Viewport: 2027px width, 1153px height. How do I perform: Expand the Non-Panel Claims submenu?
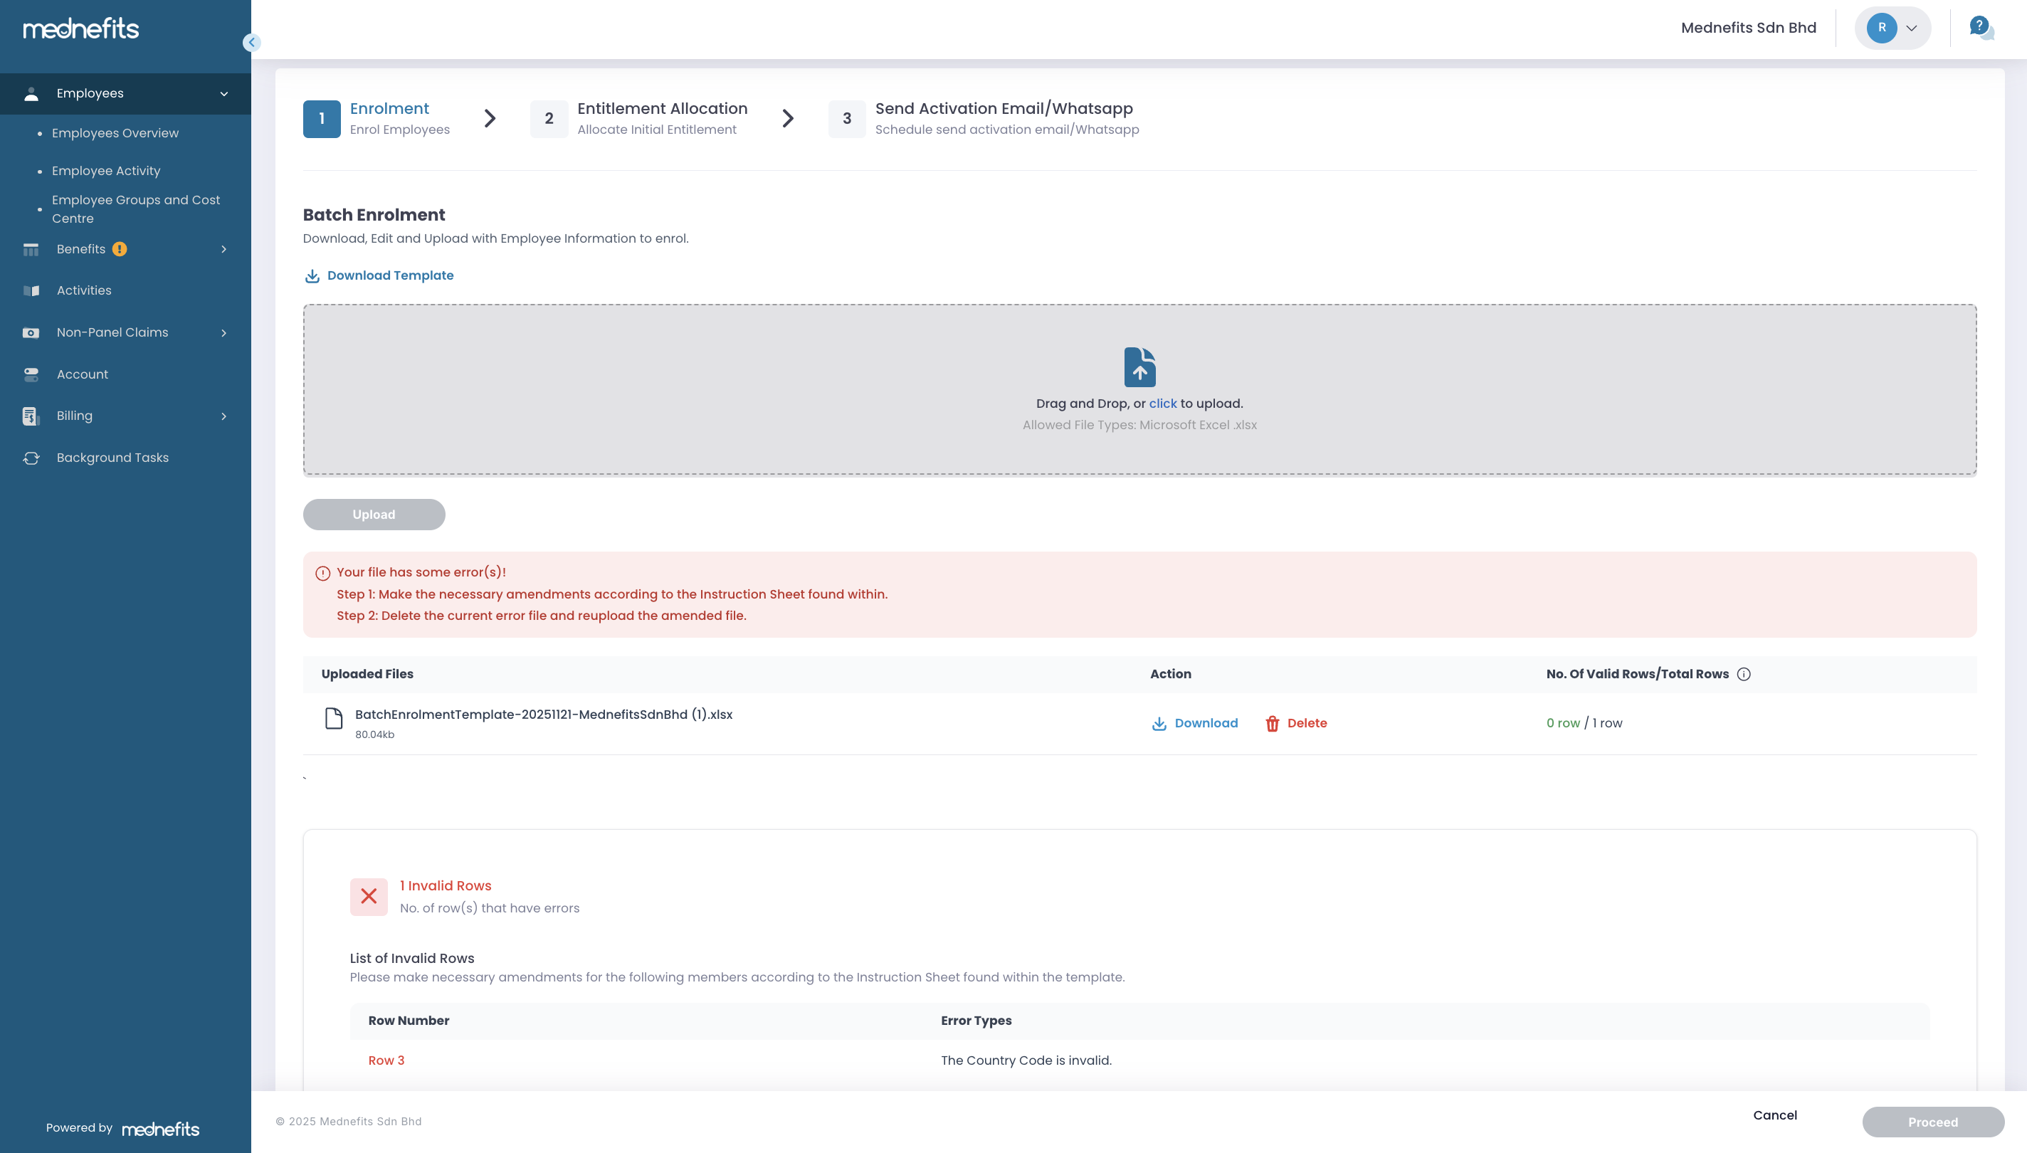[x=224, y=332]
